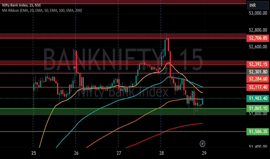Click the 52,800.00 price axis value
Image resolution: width=270 pixels, height=159 pixels.
(258, 30)
